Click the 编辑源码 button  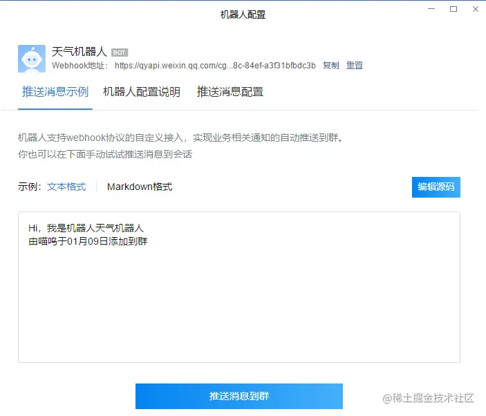click(x=436, y=187)
